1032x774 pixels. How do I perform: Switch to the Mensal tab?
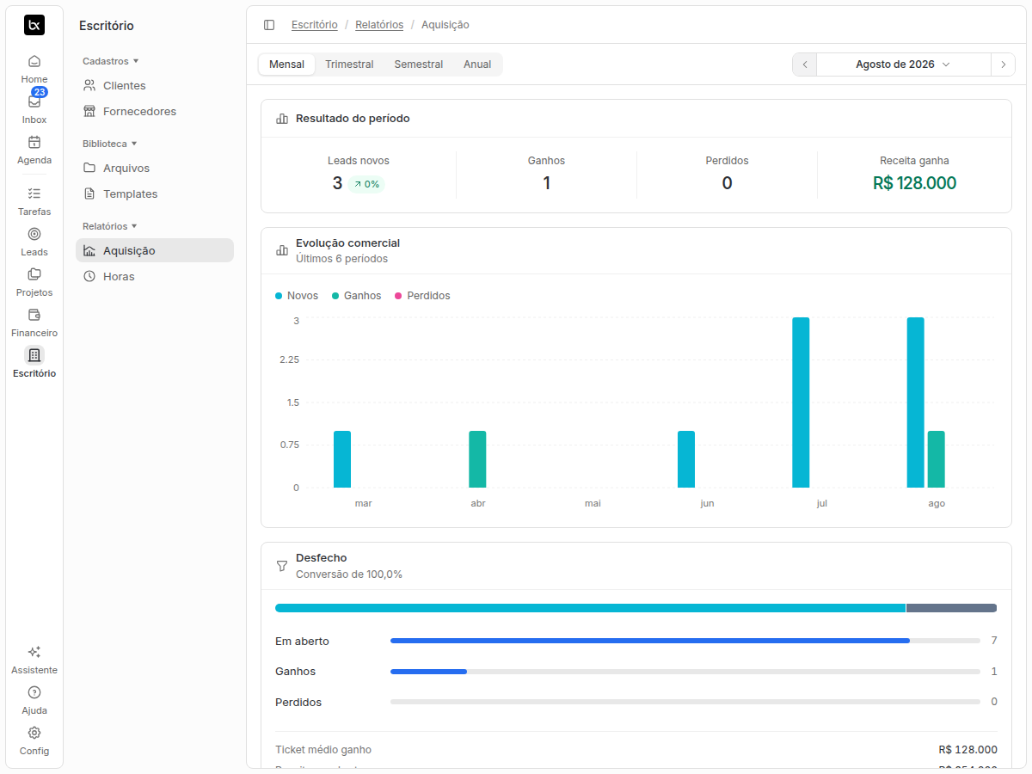[x=286, y=64]
